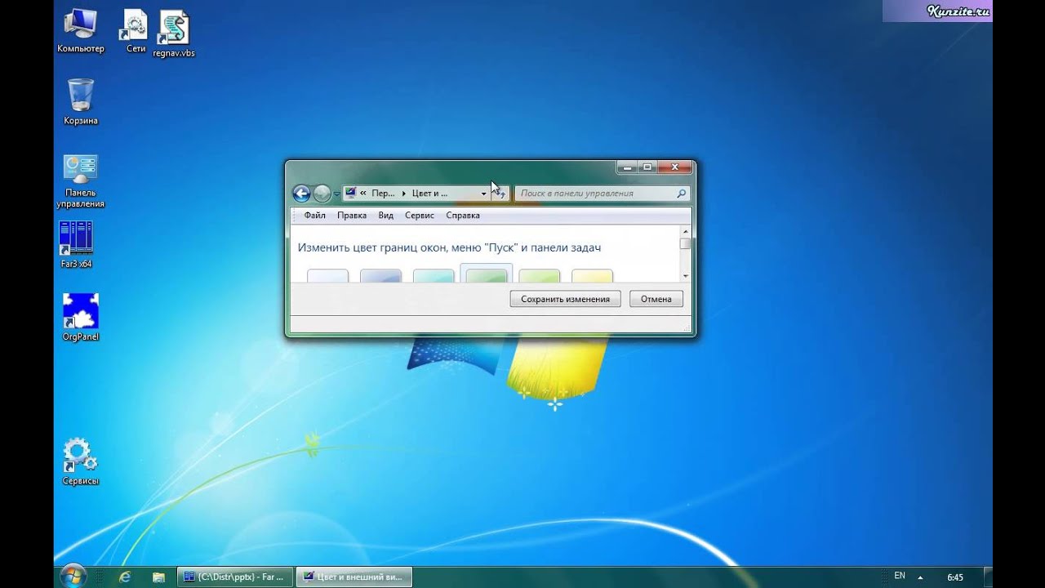Open the recent pages dropdown arrow
Screen dimensions: 1045x588
[336, 194]
